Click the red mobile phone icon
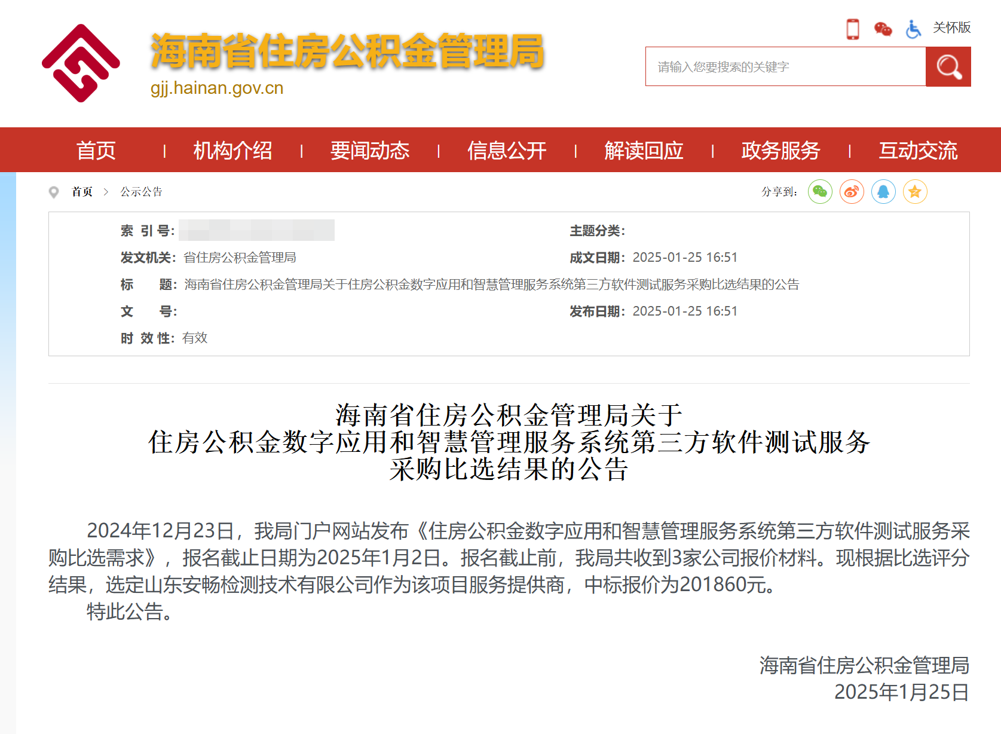This screenshot has height=734, width=1001. tap(853, 29)
